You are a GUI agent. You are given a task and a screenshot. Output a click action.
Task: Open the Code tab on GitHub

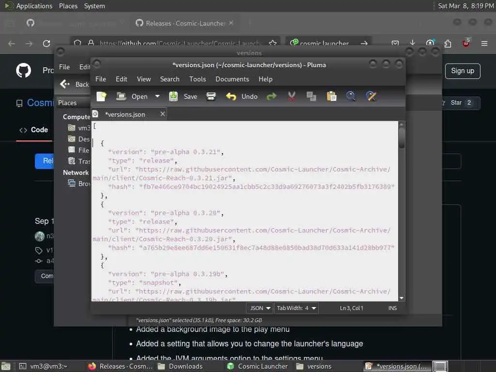point(34,130)
